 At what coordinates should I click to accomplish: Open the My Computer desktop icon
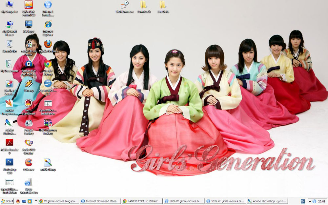click(10, 7)
